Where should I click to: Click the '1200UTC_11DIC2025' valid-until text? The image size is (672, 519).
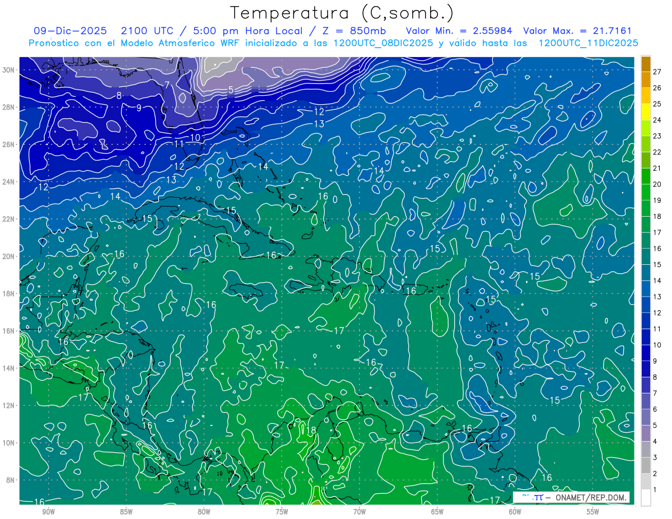click(588, 43)
